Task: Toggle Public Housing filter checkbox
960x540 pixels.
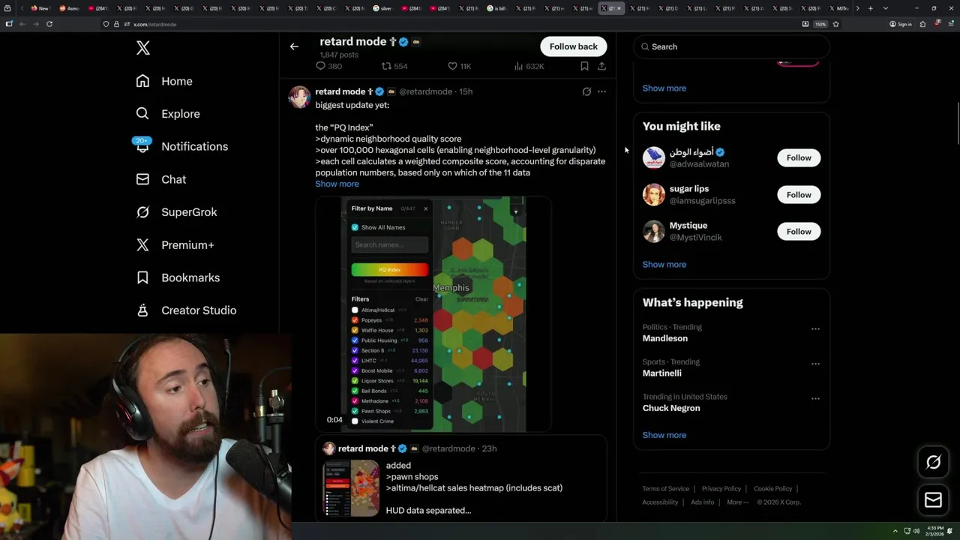Action: (355, 340)
